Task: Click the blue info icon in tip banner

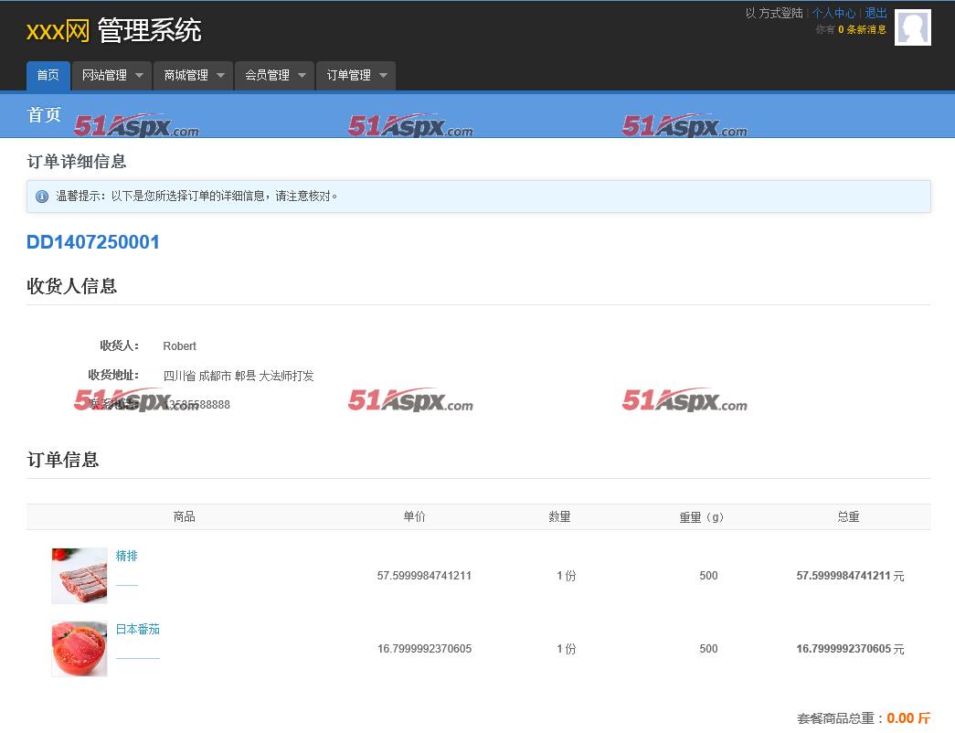Action: point(42,197)
